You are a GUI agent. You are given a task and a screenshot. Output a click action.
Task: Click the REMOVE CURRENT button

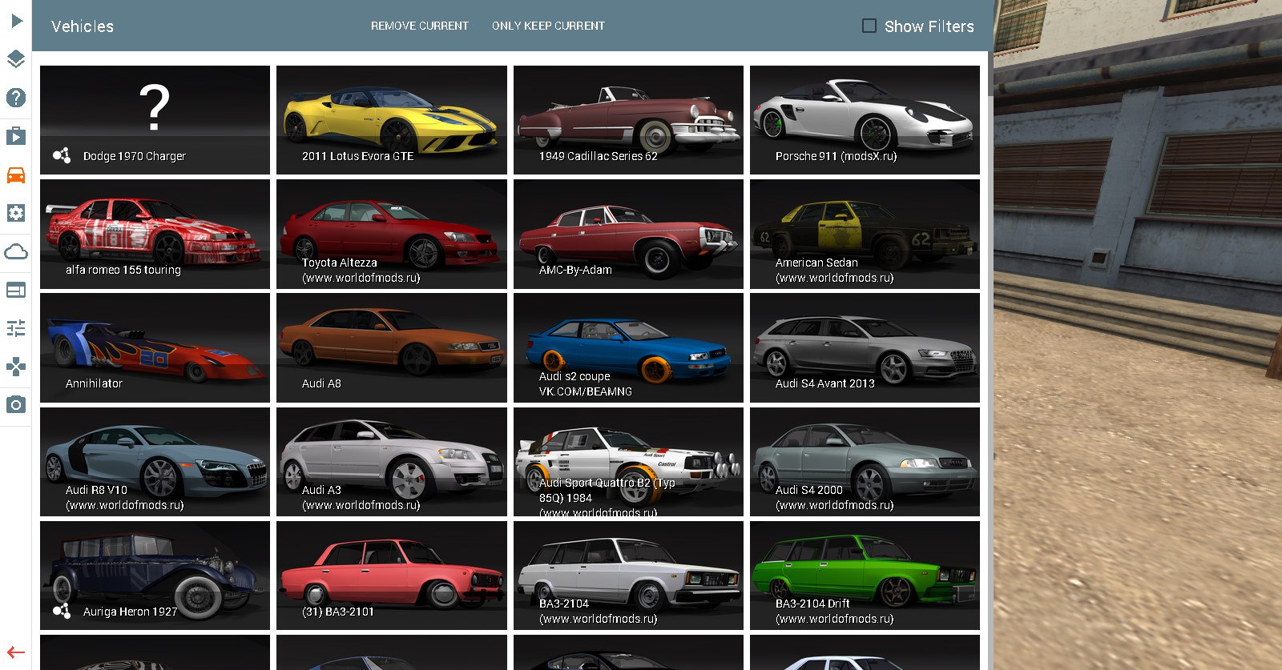click(420, 26)
